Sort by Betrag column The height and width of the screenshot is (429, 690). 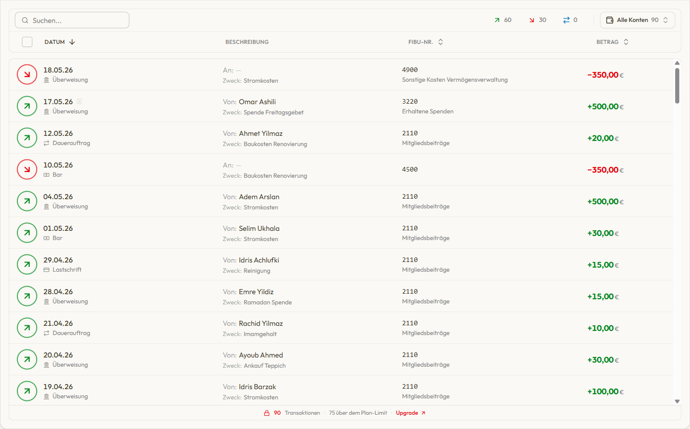tap(612, 42)
